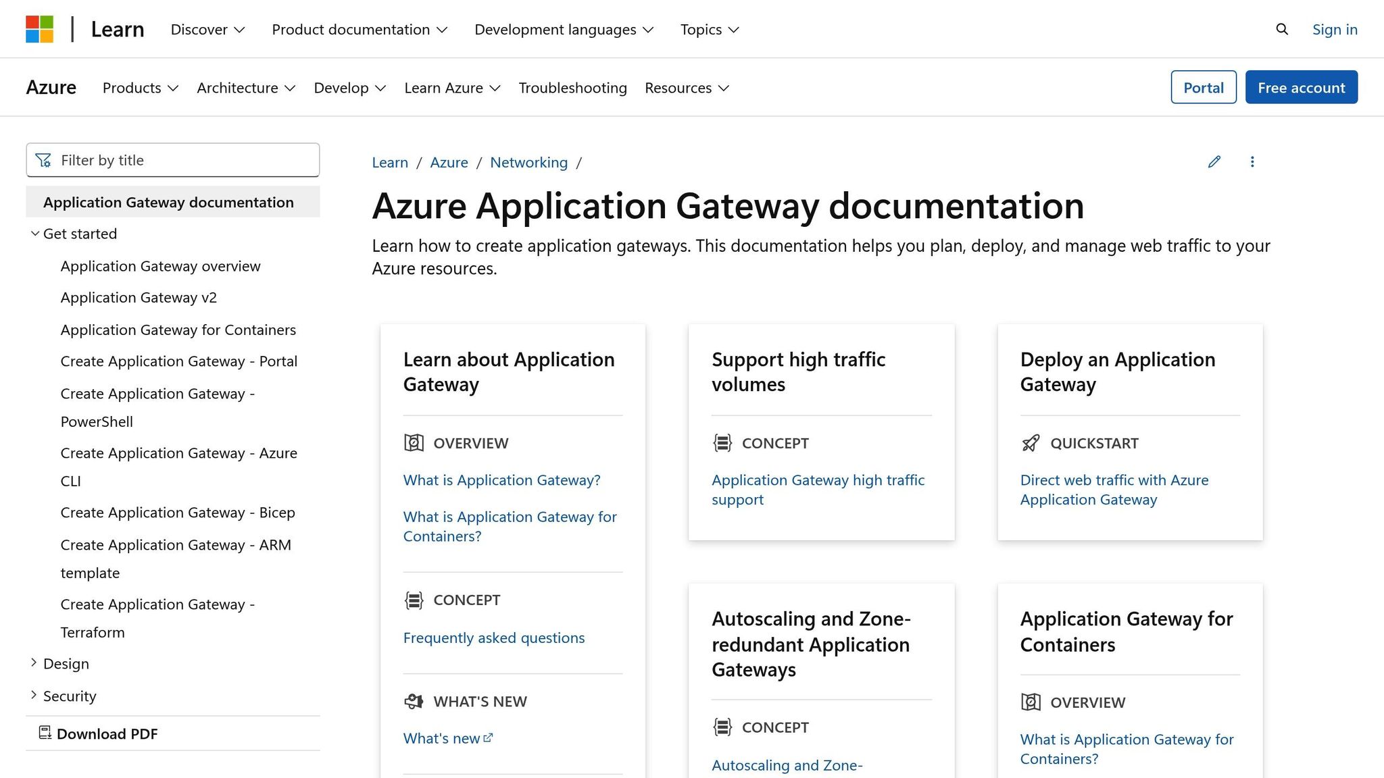Image resolution: width=1384 pixels, height=778 pixels.
Task: Expand the Architecture menu
Action: [246, 88]
